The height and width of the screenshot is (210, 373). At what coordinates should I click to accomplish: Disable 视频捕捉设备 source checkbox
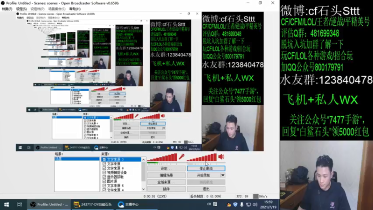[104, 172]
